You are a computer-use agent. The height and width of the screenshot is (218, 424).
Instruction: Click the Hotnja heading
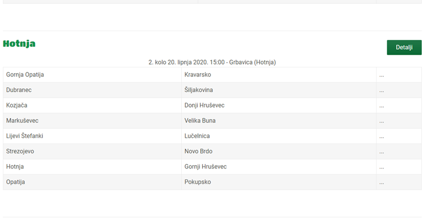click(x=19, y=43)
